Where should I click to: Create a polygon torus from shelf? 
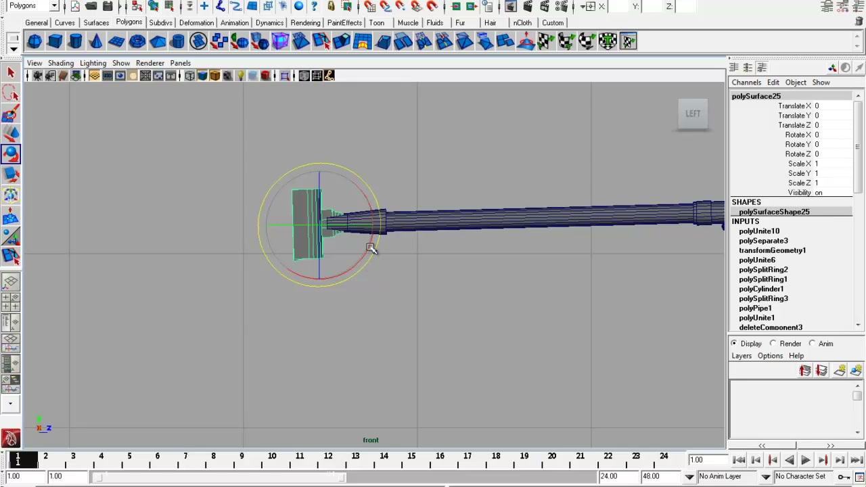pyautogui.click(x=137, y=41)
